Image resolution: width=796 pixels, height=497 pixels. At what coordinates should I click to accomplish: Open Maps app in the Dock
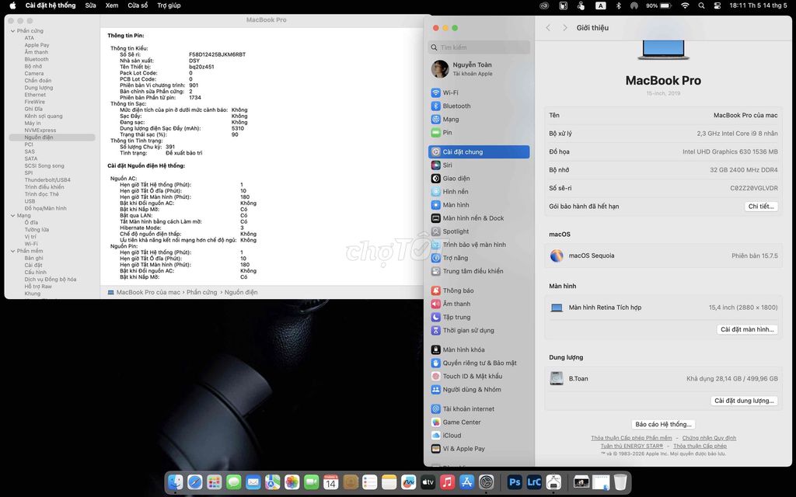[x=273, y=481]
